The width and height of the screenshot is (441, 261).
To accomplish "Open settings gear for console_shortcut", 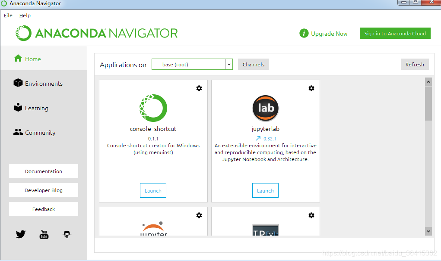I will pos(199,88).
